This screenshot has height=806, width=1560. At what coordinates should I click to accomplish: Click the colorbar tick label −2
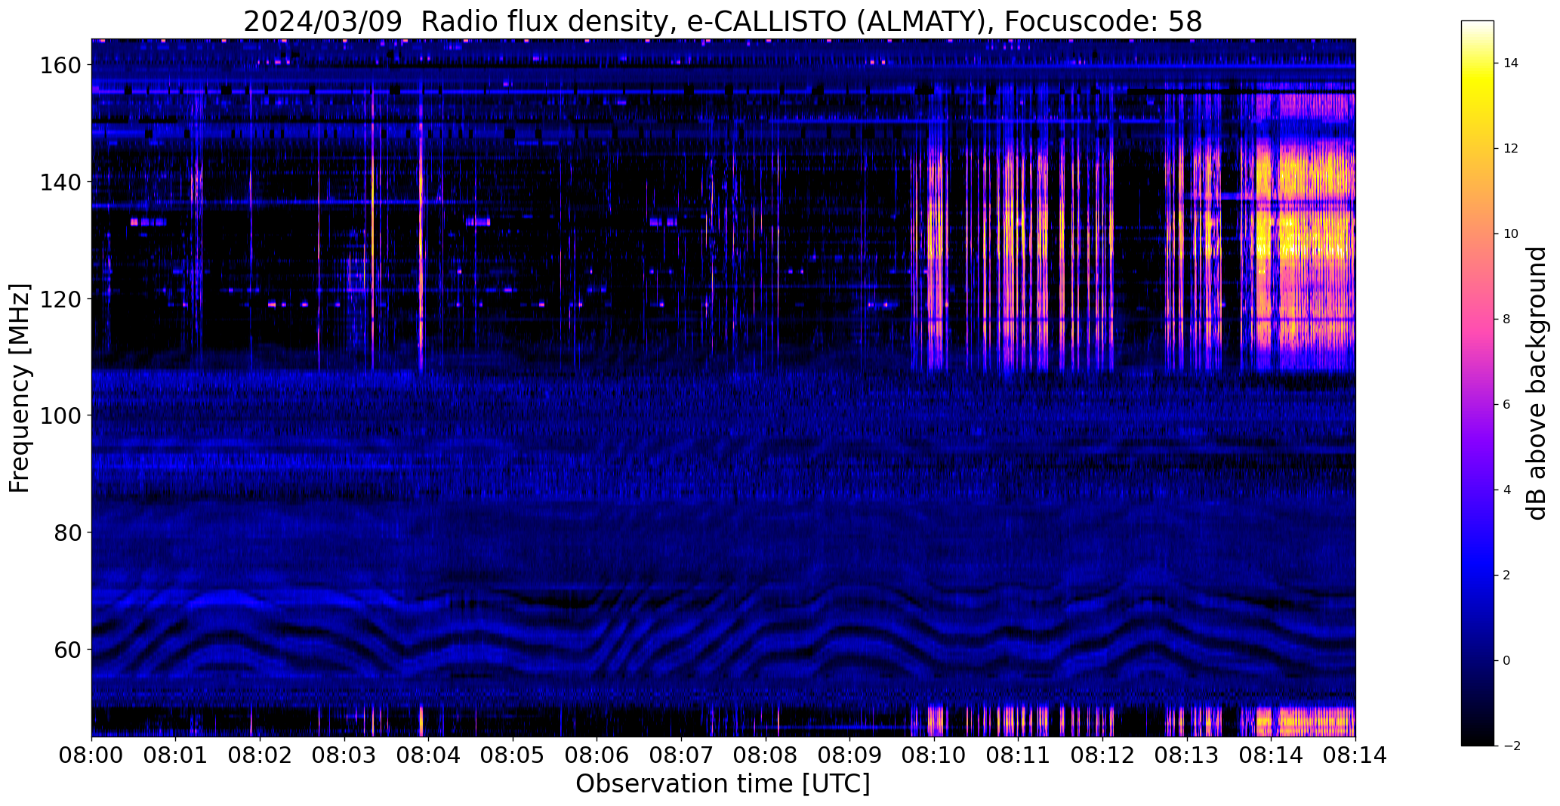coord(1511,746)
